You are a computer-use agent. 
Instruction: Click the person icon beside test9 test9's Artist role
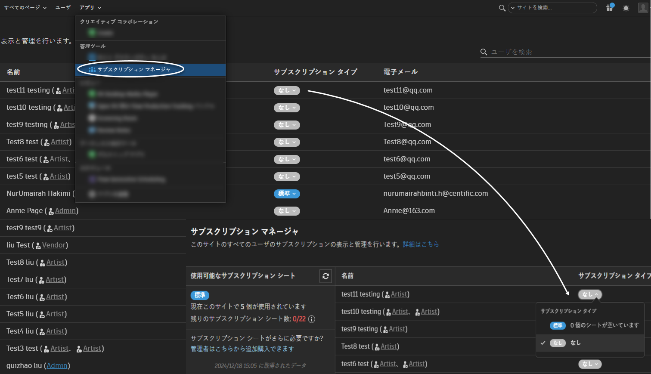pyautogui.click(x=50, y=228)
